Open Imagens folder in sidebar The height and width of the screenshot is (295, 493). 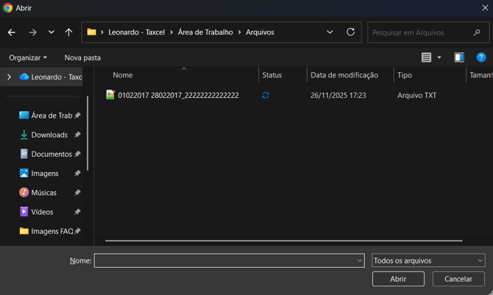[44, 174]
